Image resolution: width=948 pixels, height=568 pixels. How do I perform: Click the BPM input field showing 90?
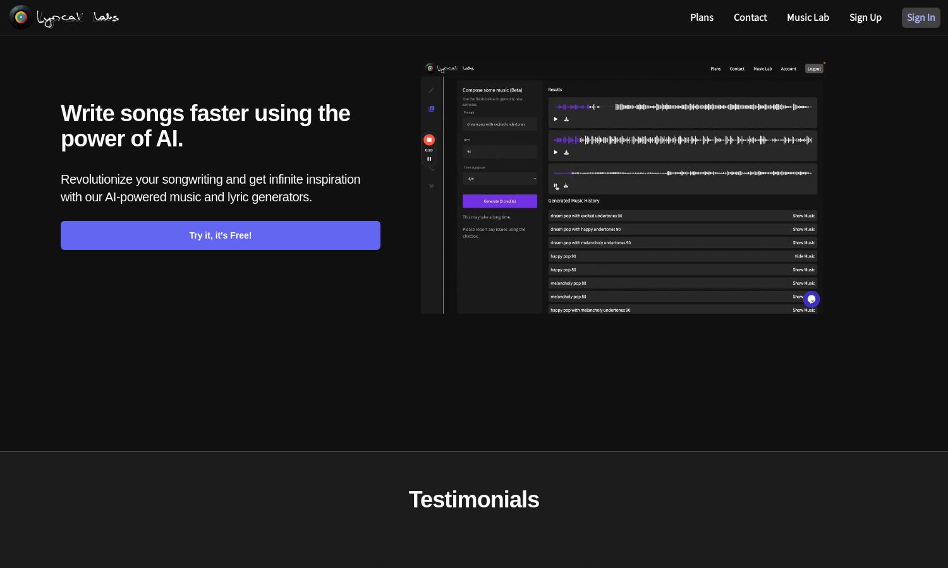click(x=500, y=151)
